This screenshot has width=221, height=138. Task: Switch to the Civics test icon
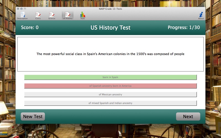[x=38, y=16]
